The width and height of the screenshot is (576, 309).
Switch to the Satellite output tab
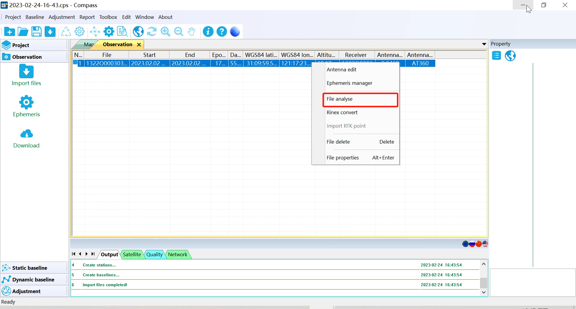(132, 254)
